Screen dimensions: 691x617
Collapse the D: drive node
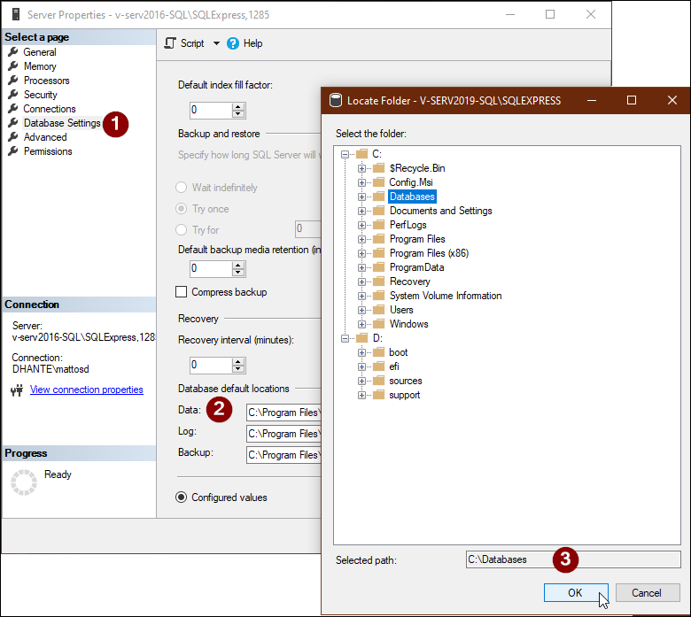345,338
